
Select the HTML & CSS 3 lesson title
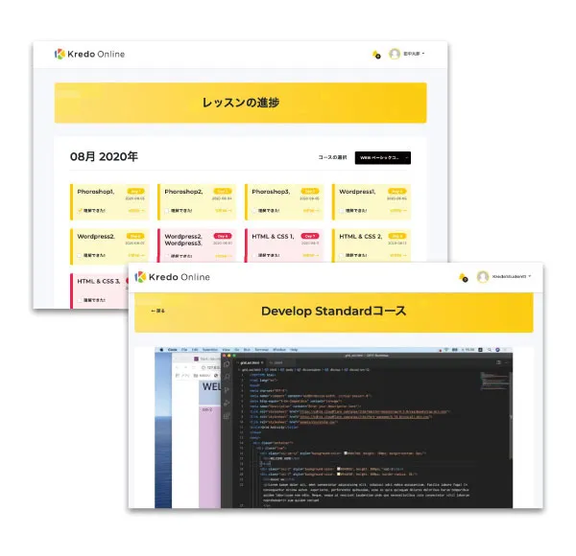coord(99,281)
